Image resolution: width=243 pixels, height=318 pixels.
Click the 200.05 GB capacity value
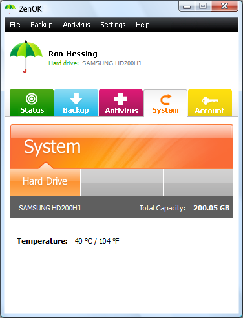tap(211, 208)
